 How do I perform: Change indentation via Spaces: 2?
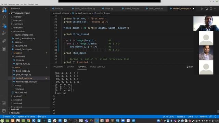(181, 117)
